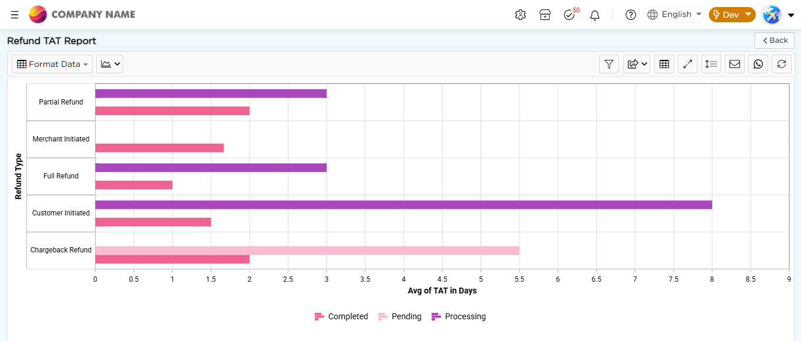The image size is (801, 341).
Task: Refresh the report data
Action: tap(782, 64)
